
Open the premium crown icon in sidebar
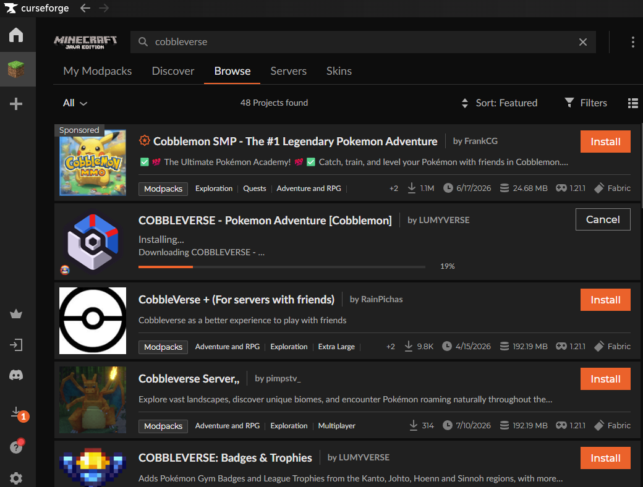pyautogui.click(x=16, y=314)
